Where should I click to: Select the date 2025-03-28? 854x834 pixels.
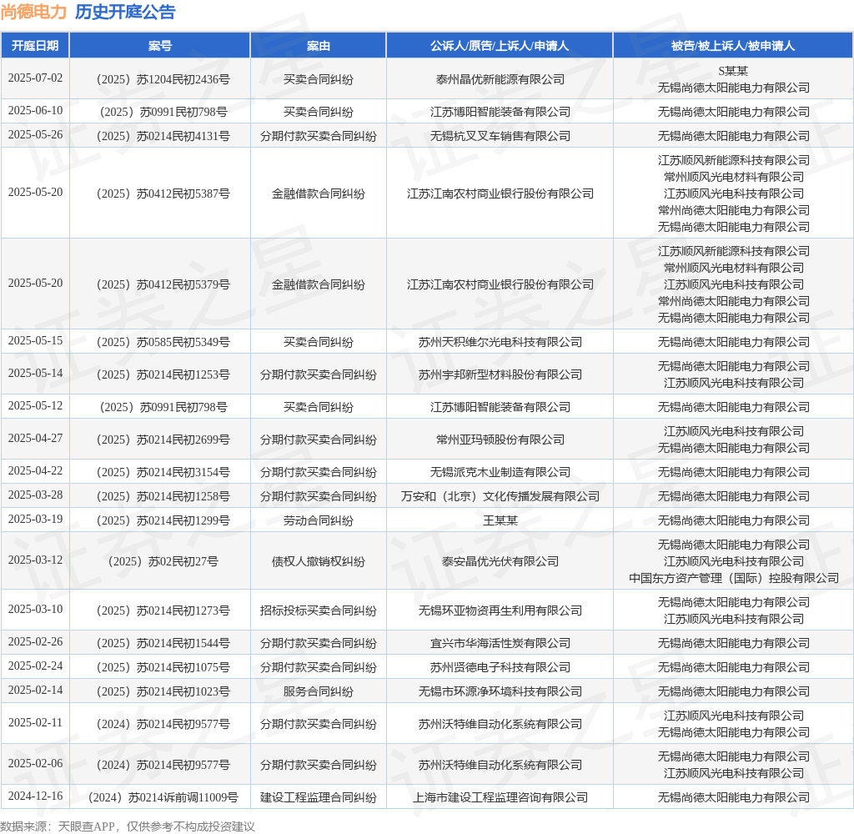[35, 495]
